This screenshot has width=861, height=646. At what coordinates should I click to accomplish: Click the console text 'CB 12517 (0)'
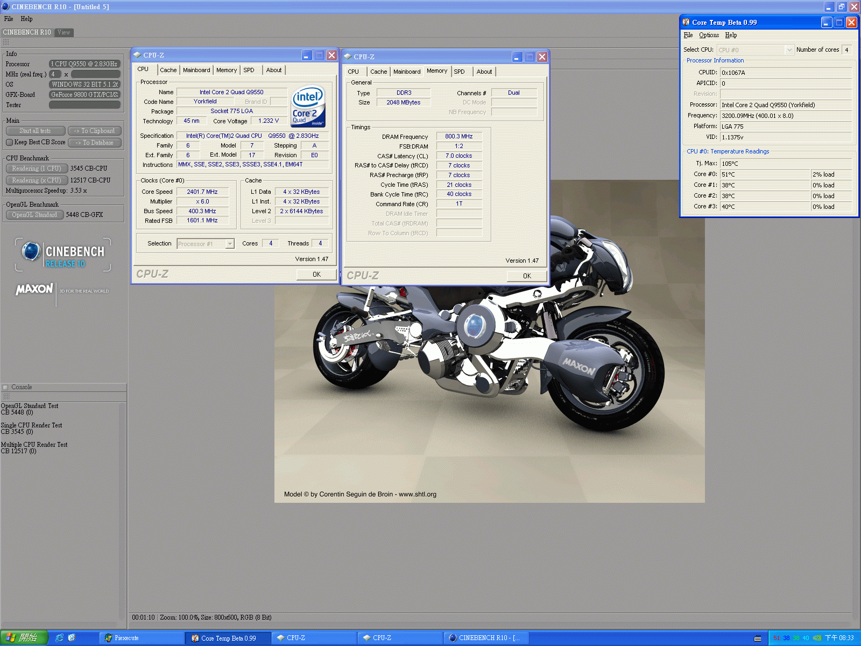19,451
